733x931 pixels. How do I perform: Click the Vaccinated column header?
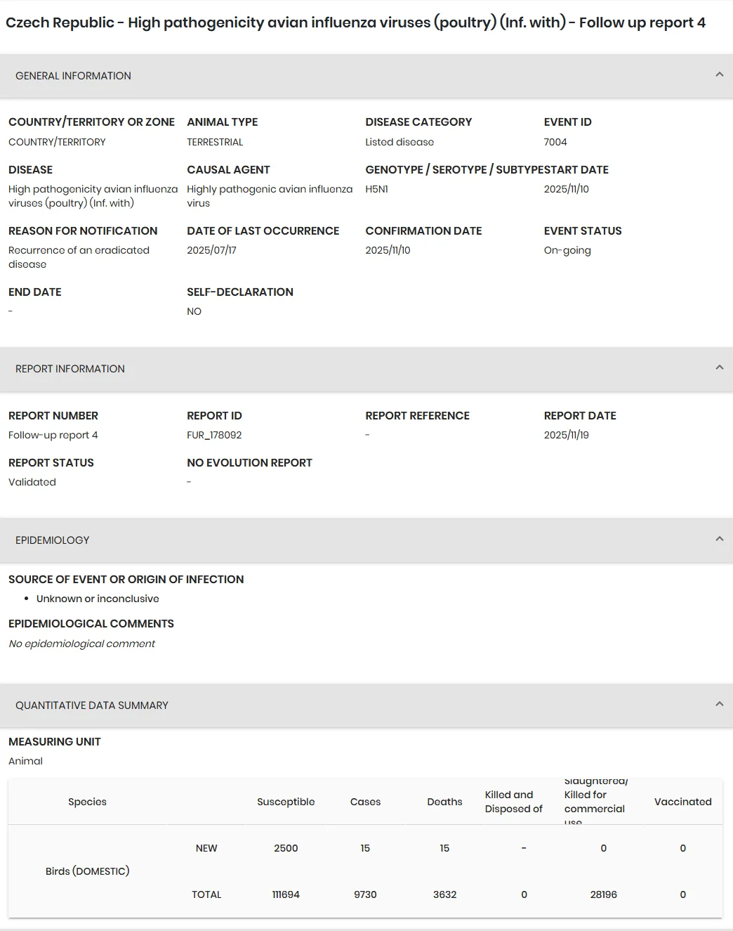pos(682,802)
